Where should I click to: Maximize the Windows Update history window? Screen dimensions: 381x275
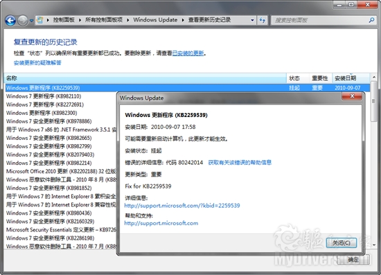click(x=351, y=5)
